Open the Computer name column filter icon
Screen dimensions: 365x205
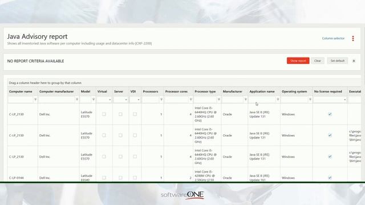[x=35, y=100]
